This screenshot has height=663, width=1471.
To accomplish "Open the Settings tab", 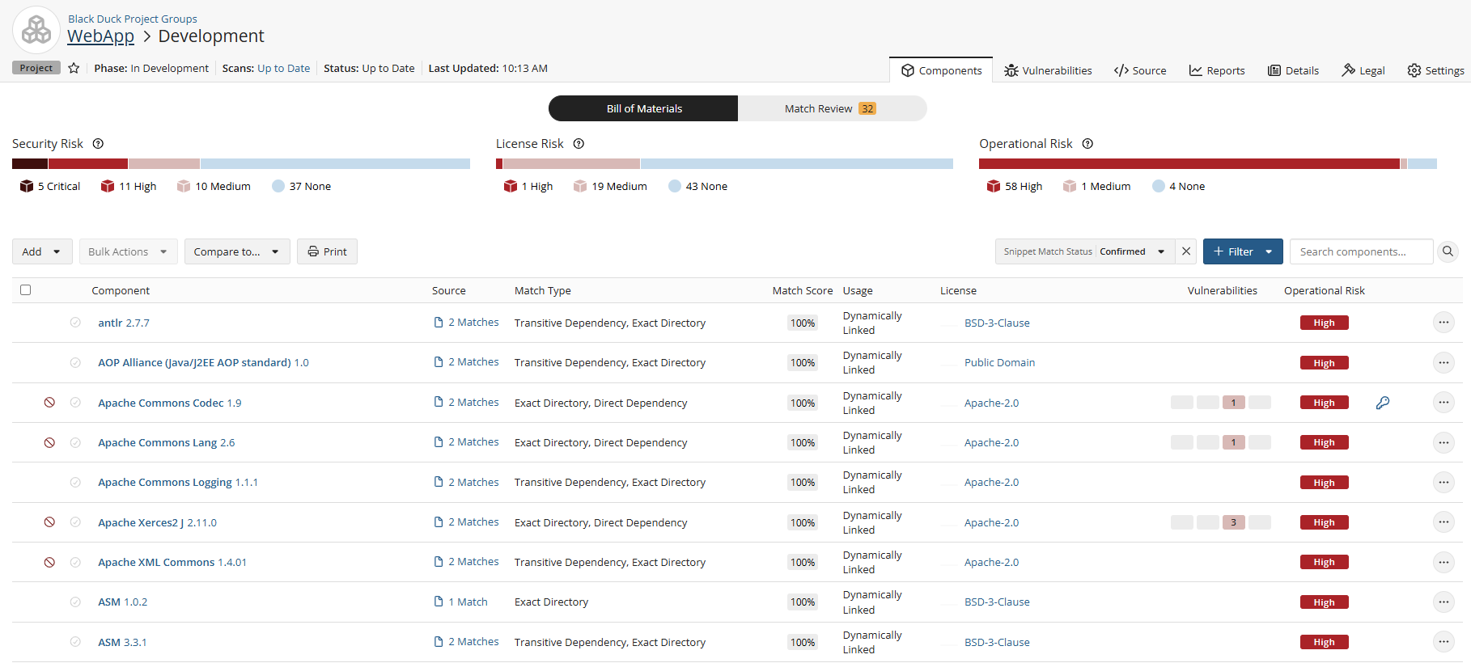I will [1436, 70].
